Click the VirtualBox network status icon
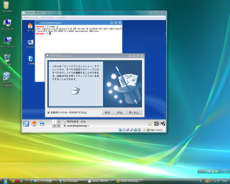This screenshot has height=184, width=230. [128, 130]
